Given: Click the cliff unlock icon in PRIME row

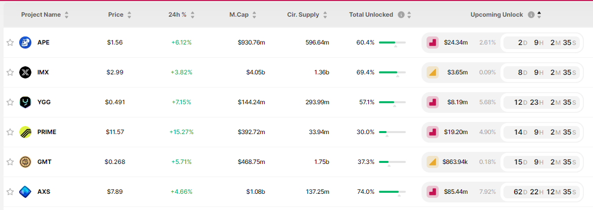Looking at the screenshot, I should point(432,132).
